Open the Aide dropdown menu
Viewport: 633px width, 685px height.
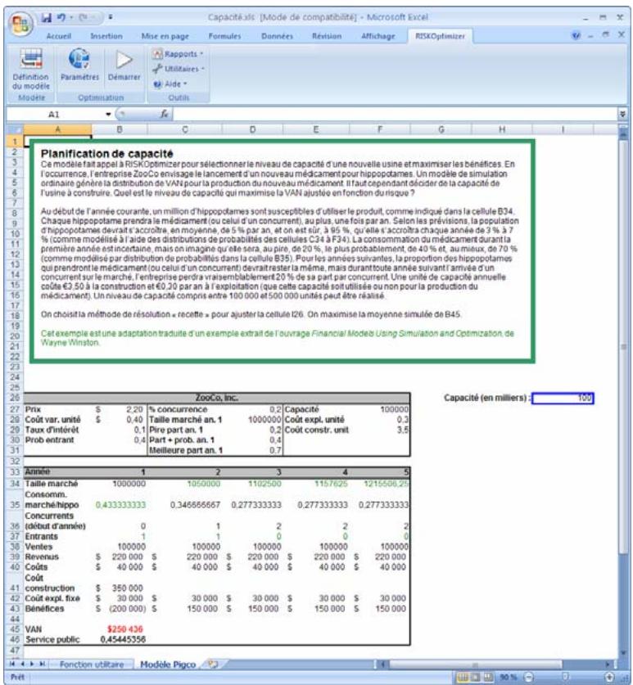point(167,83)
